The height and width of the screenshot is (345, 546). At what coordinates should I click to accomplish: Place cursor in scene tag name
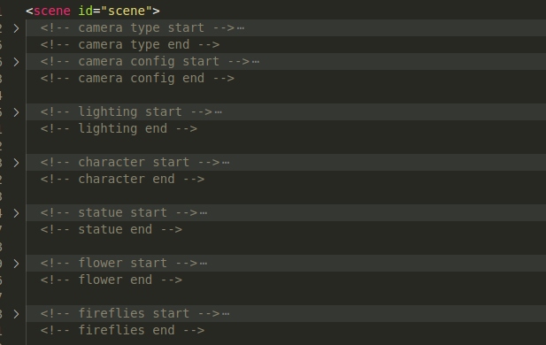tap(52, 11)
